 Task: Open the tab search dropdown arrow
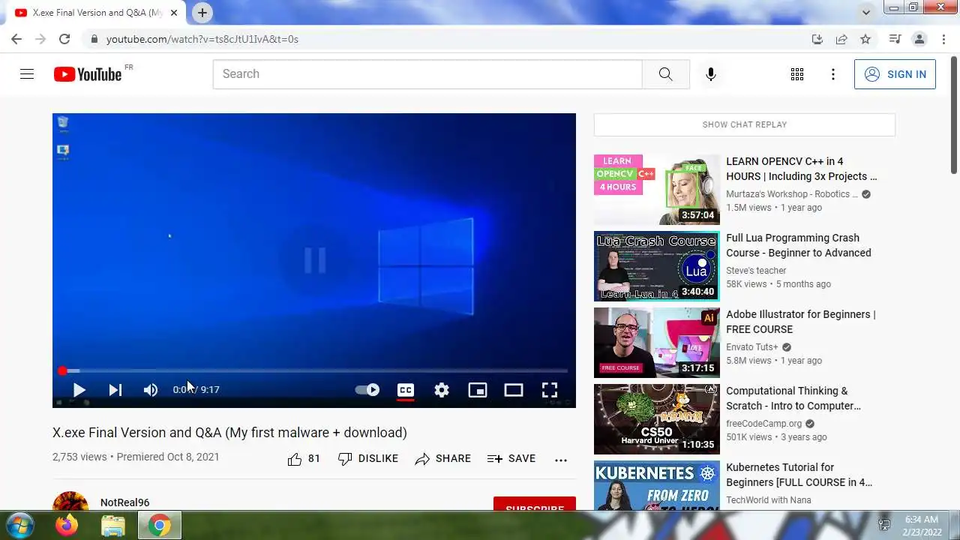866,13
